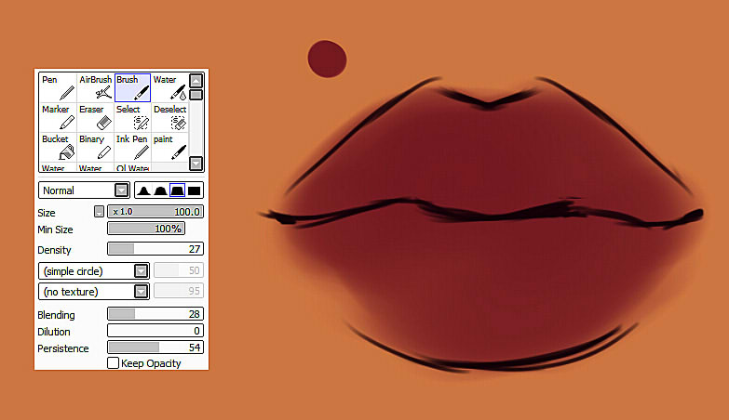
Task: Select the AirBrush tool
Action: point(95,87)
